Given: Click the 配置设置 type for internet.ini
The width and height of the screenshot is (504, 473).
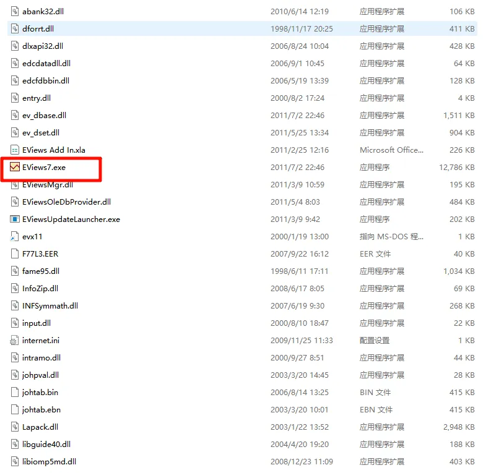Looking at the screenshot, I should (375, 341).
